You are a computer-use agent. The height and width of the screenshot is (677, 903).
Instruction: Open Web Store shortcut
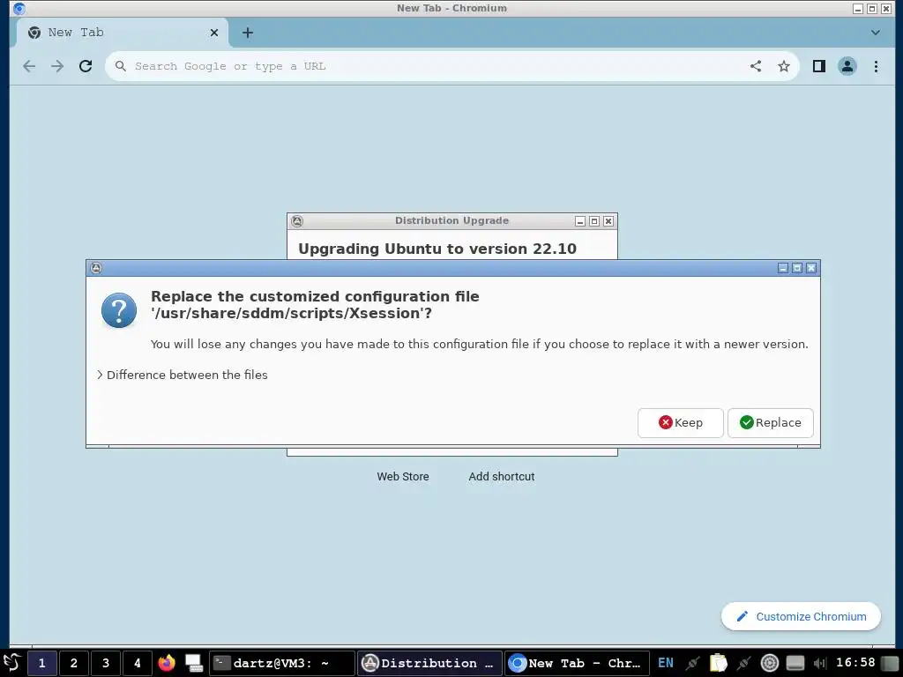click(403, 477)
